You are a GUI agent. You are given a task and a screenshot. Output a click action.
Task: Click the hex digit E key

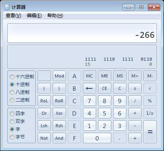74,126
